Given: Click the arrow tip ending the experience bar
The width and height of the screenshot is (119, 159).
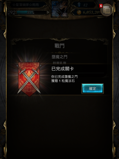Looking at the screenshot, I should (48, 12).
